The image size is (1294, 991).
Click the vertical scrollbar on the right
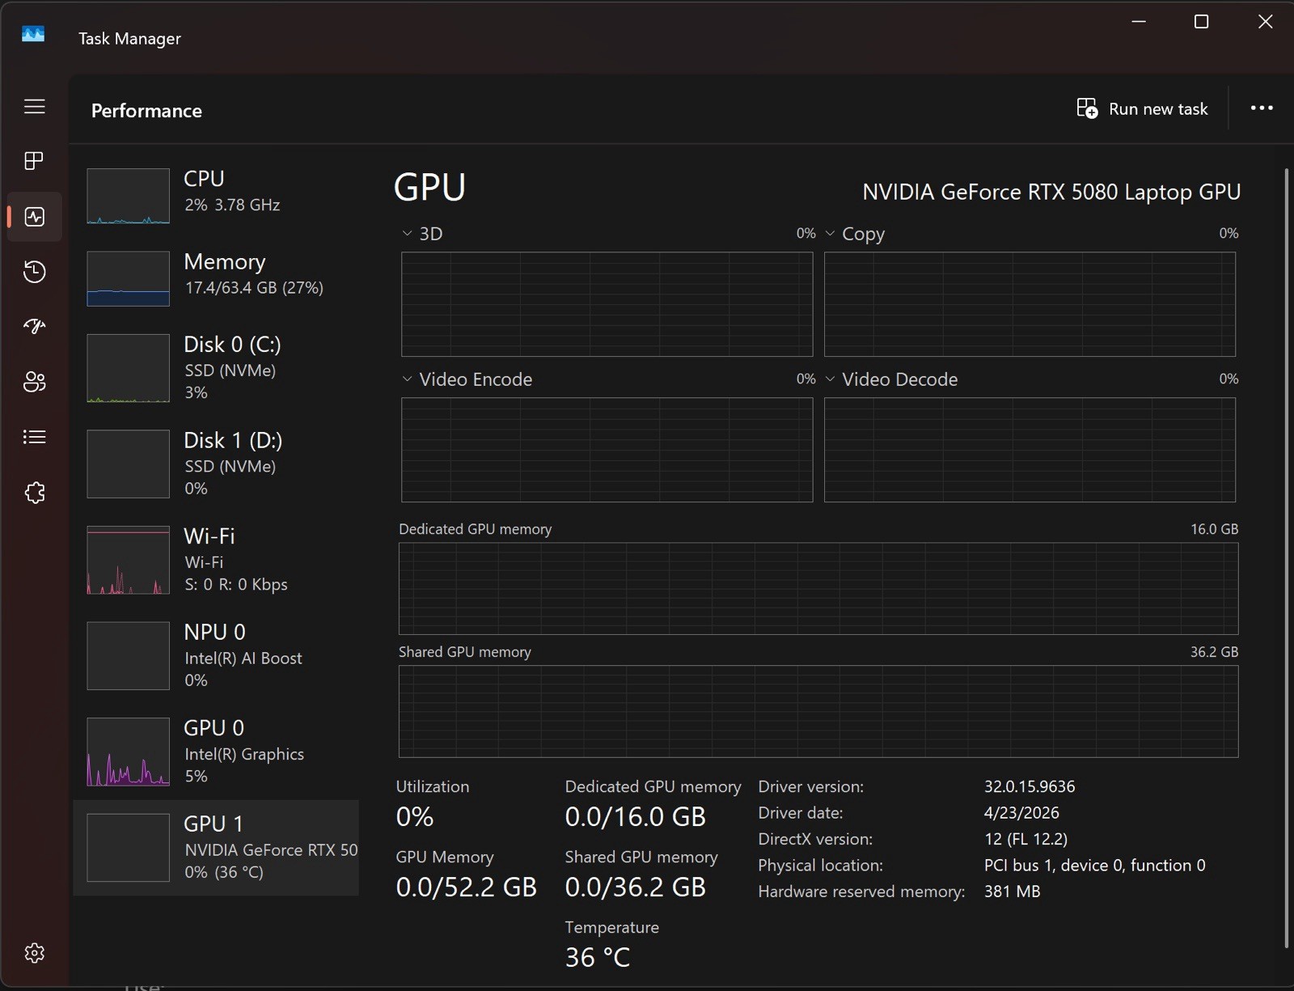point(1286,558)
